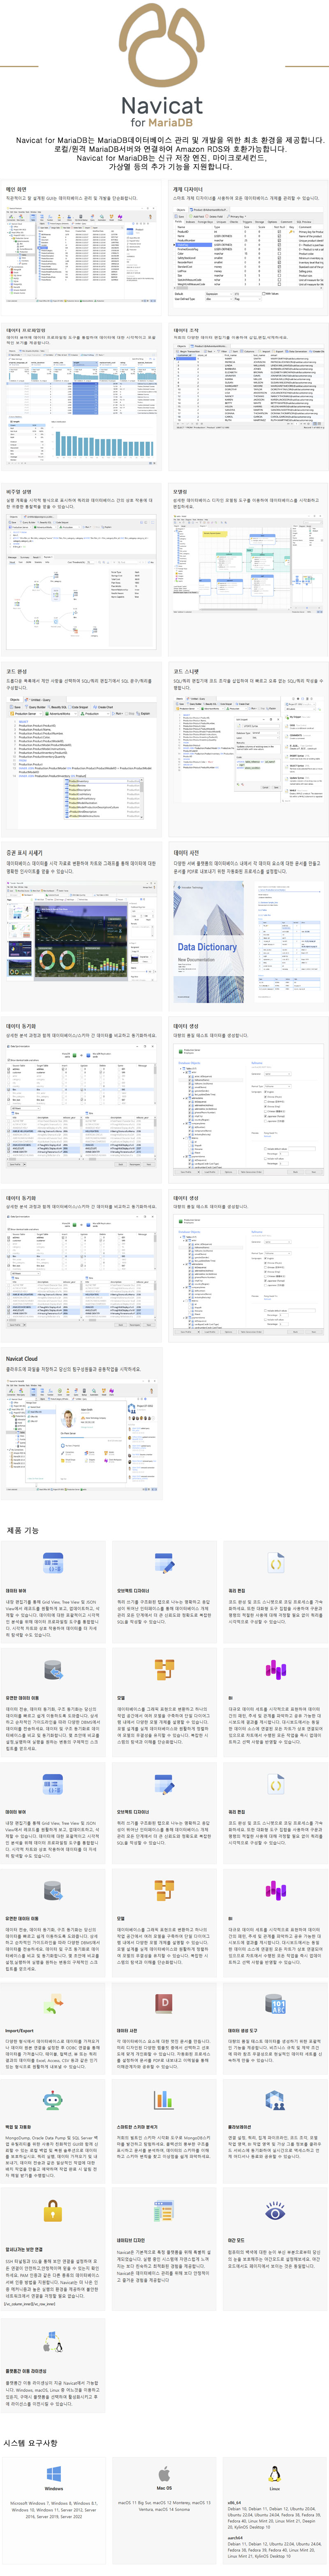Open the 데이터 프로파일링 bar chart screenshot

[82, 407]
